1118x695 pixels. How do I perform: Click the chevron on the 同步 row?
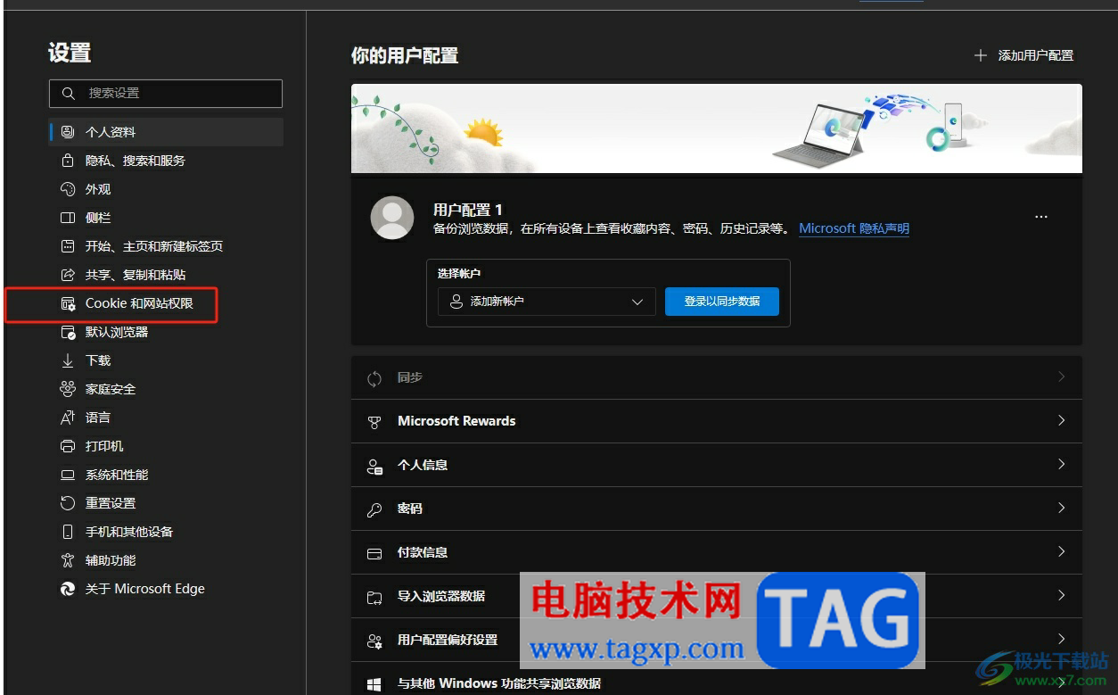tap(1061, 376)
